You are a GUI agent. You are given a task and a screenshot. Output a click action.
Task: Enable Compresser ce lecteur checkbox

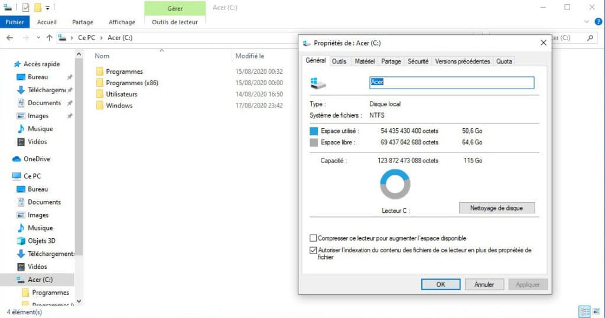coord(313,238)
